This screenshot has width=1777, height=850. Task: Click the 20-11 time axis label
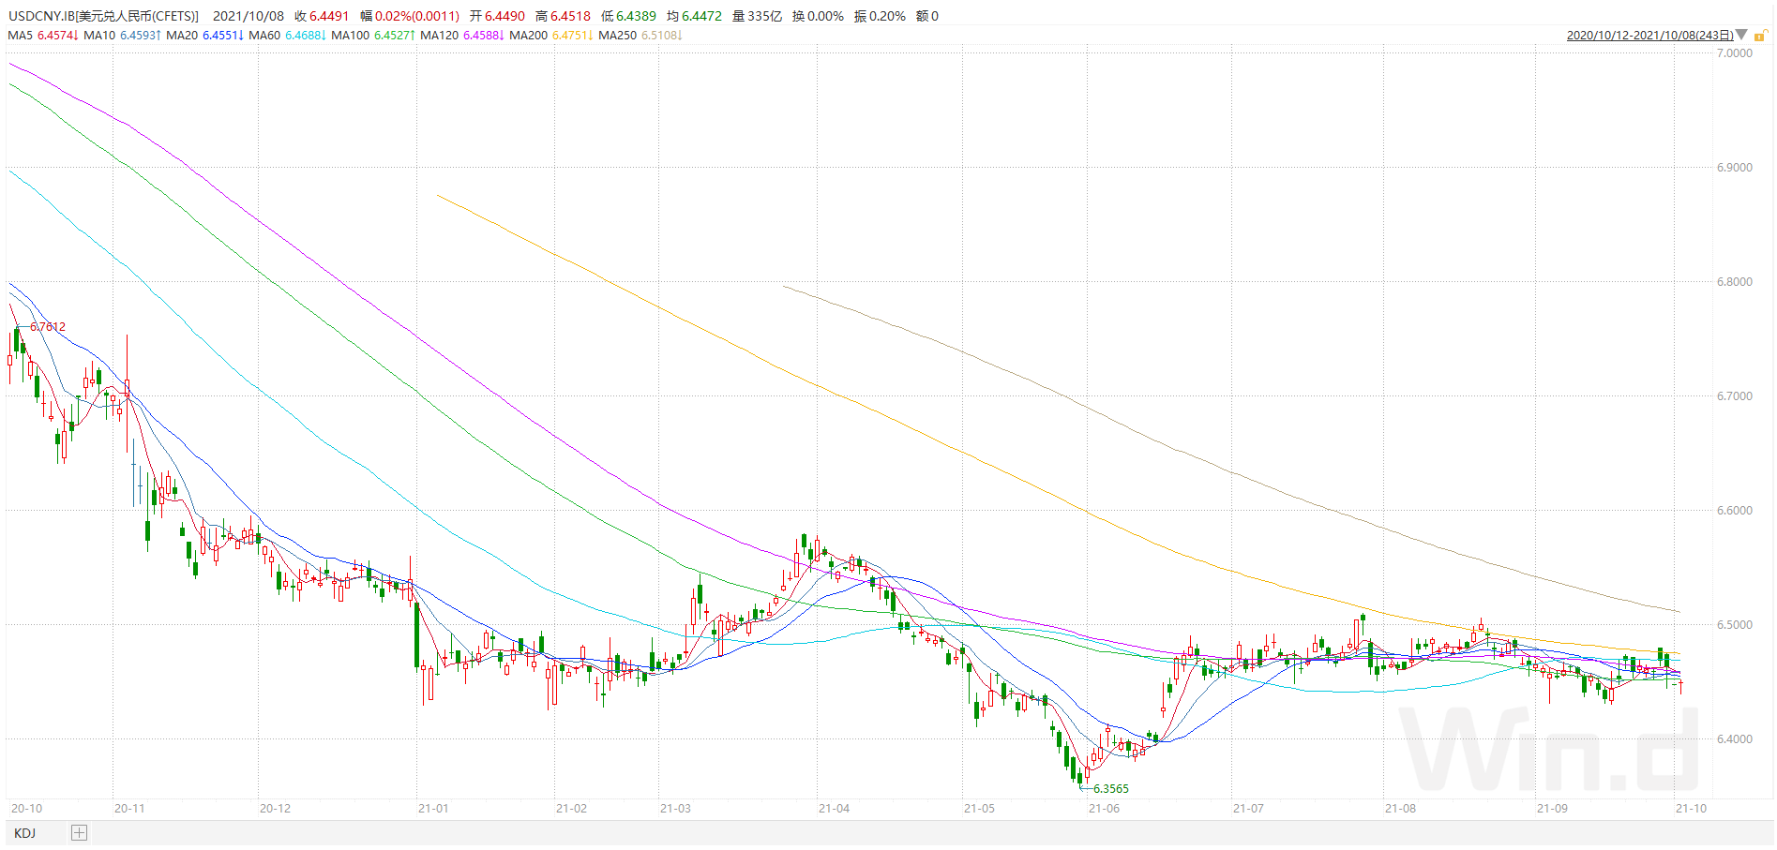(x=129, y=808)
